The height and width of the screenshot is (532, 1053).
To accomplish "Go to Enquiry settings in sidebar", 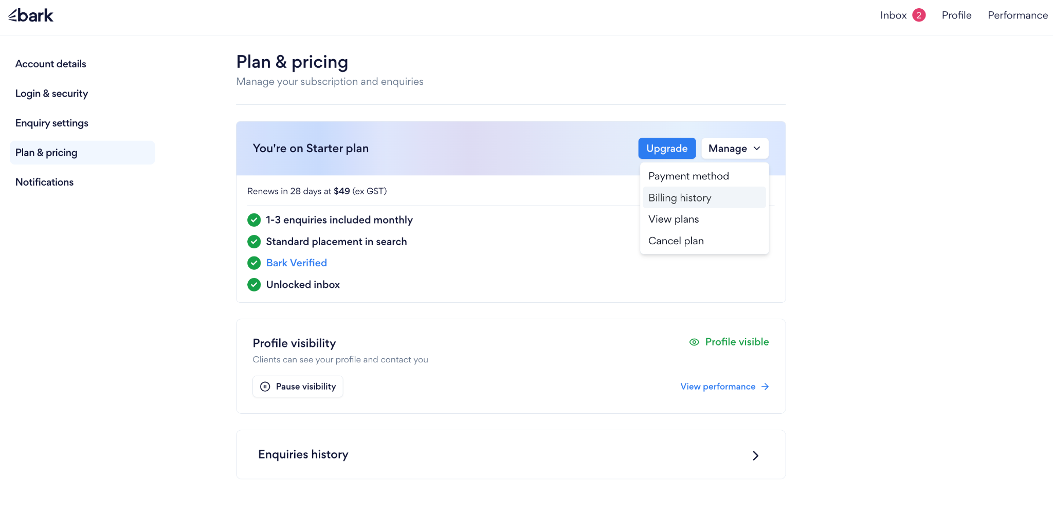I will pyautogui.click(x=52, y=123).
